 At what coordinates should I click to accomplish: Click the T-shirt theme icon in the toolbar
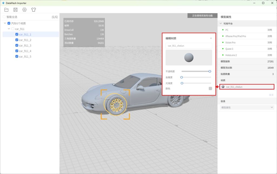pyautogui.click(x=33, y=10)
